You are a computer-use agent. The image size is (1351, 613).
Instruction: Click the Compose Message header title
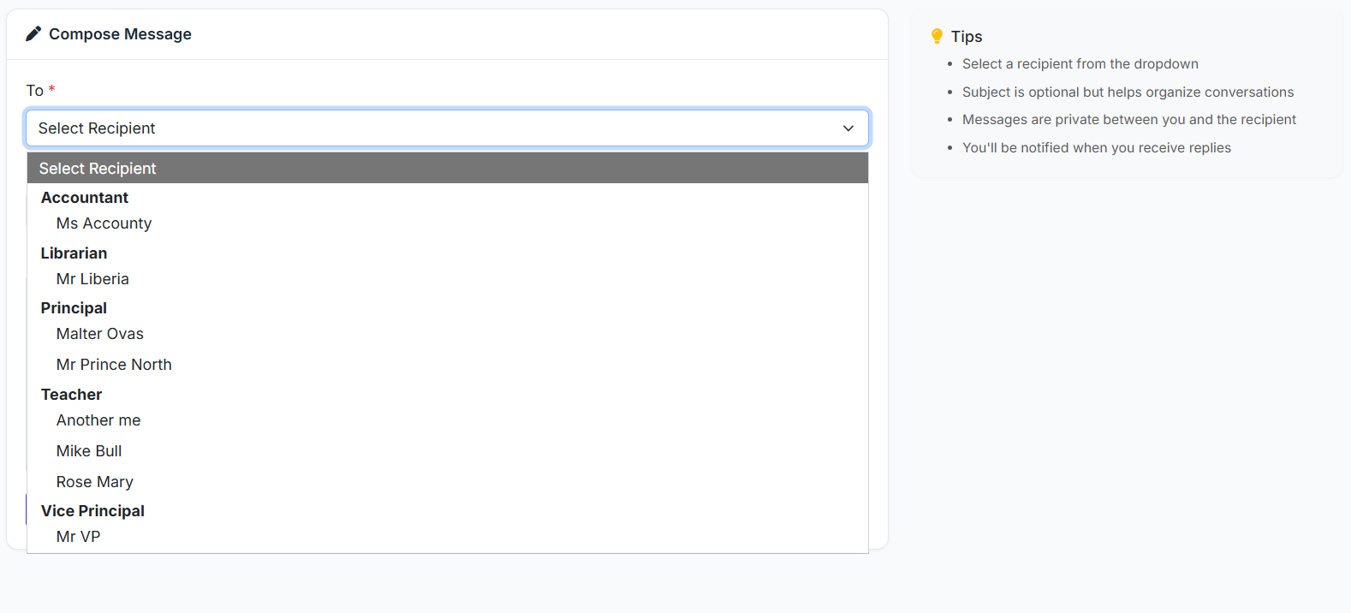[x=120, y=34]
